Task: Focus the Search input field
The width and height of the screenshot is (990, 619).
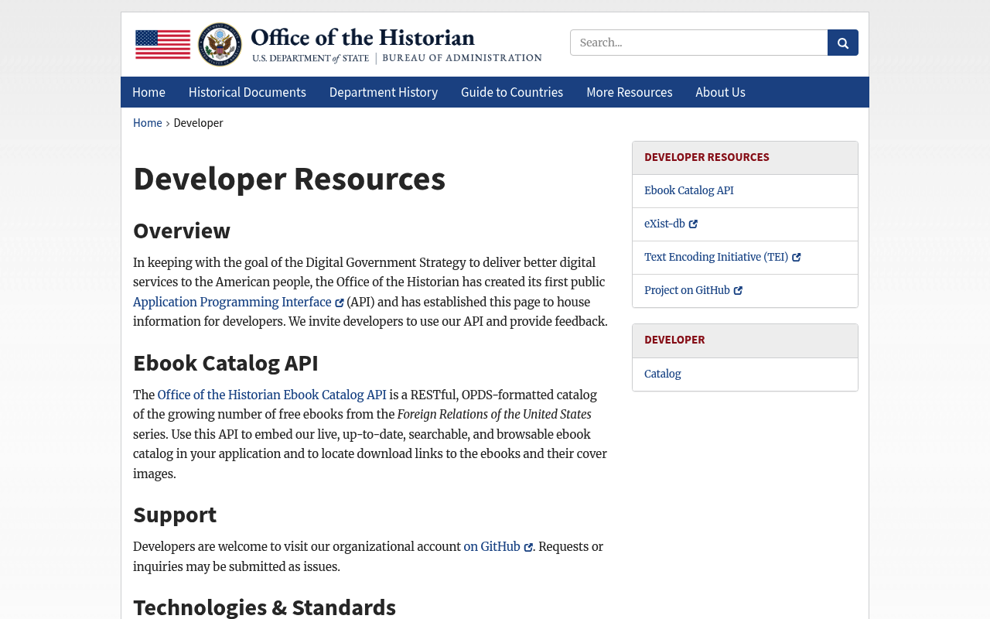Action: click(699, 43)
